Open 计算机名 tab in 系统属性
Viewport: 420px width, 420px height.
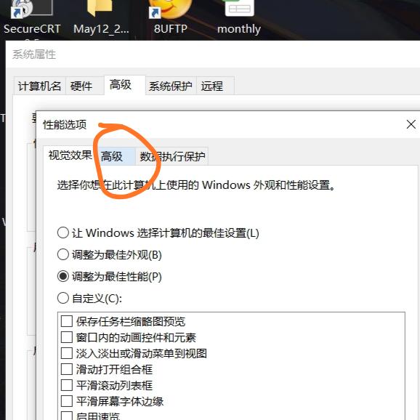pyautogui.click(x=40, y=86)
